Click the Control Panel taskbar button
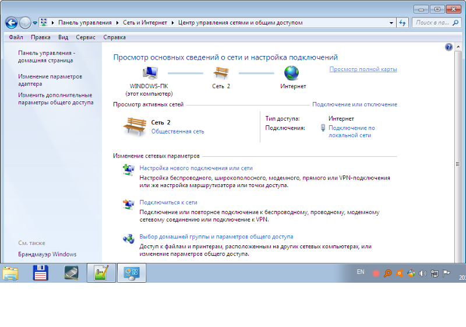The height and width of the screenshot is (327, 466). coord(132,273)
